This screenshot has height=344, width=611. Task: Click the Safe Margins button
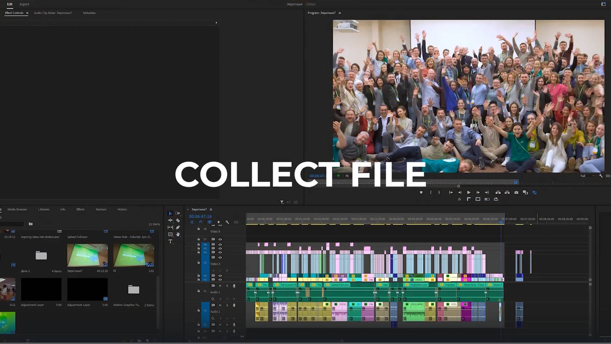click(x=478, y=199)
